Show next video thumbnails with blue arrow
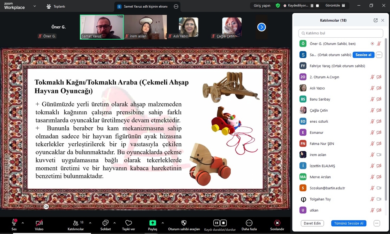 coord(261,27)
